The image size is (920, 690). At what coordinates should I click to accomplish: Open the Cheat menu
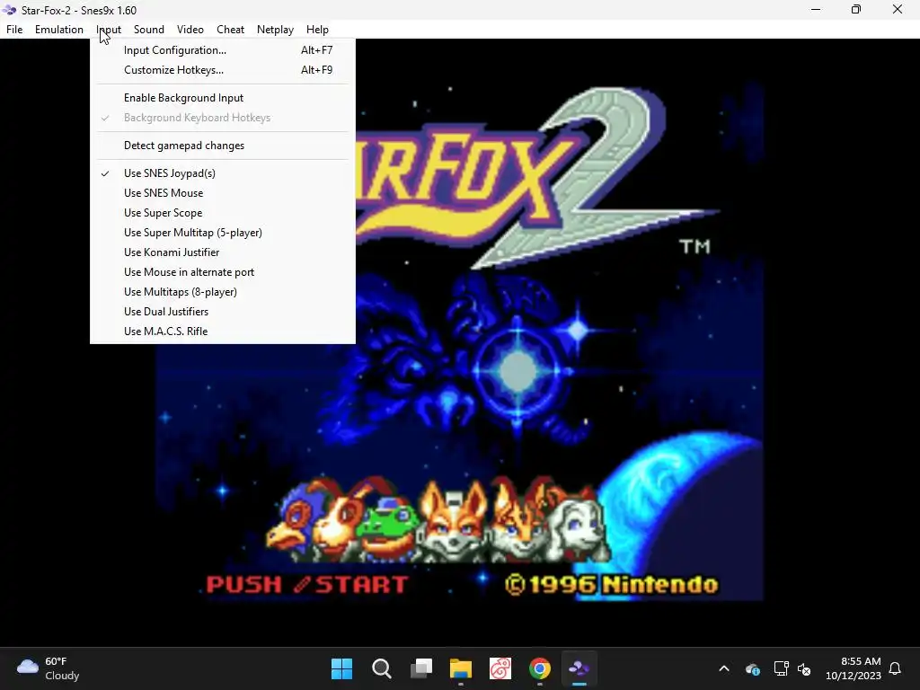[230, 30]
